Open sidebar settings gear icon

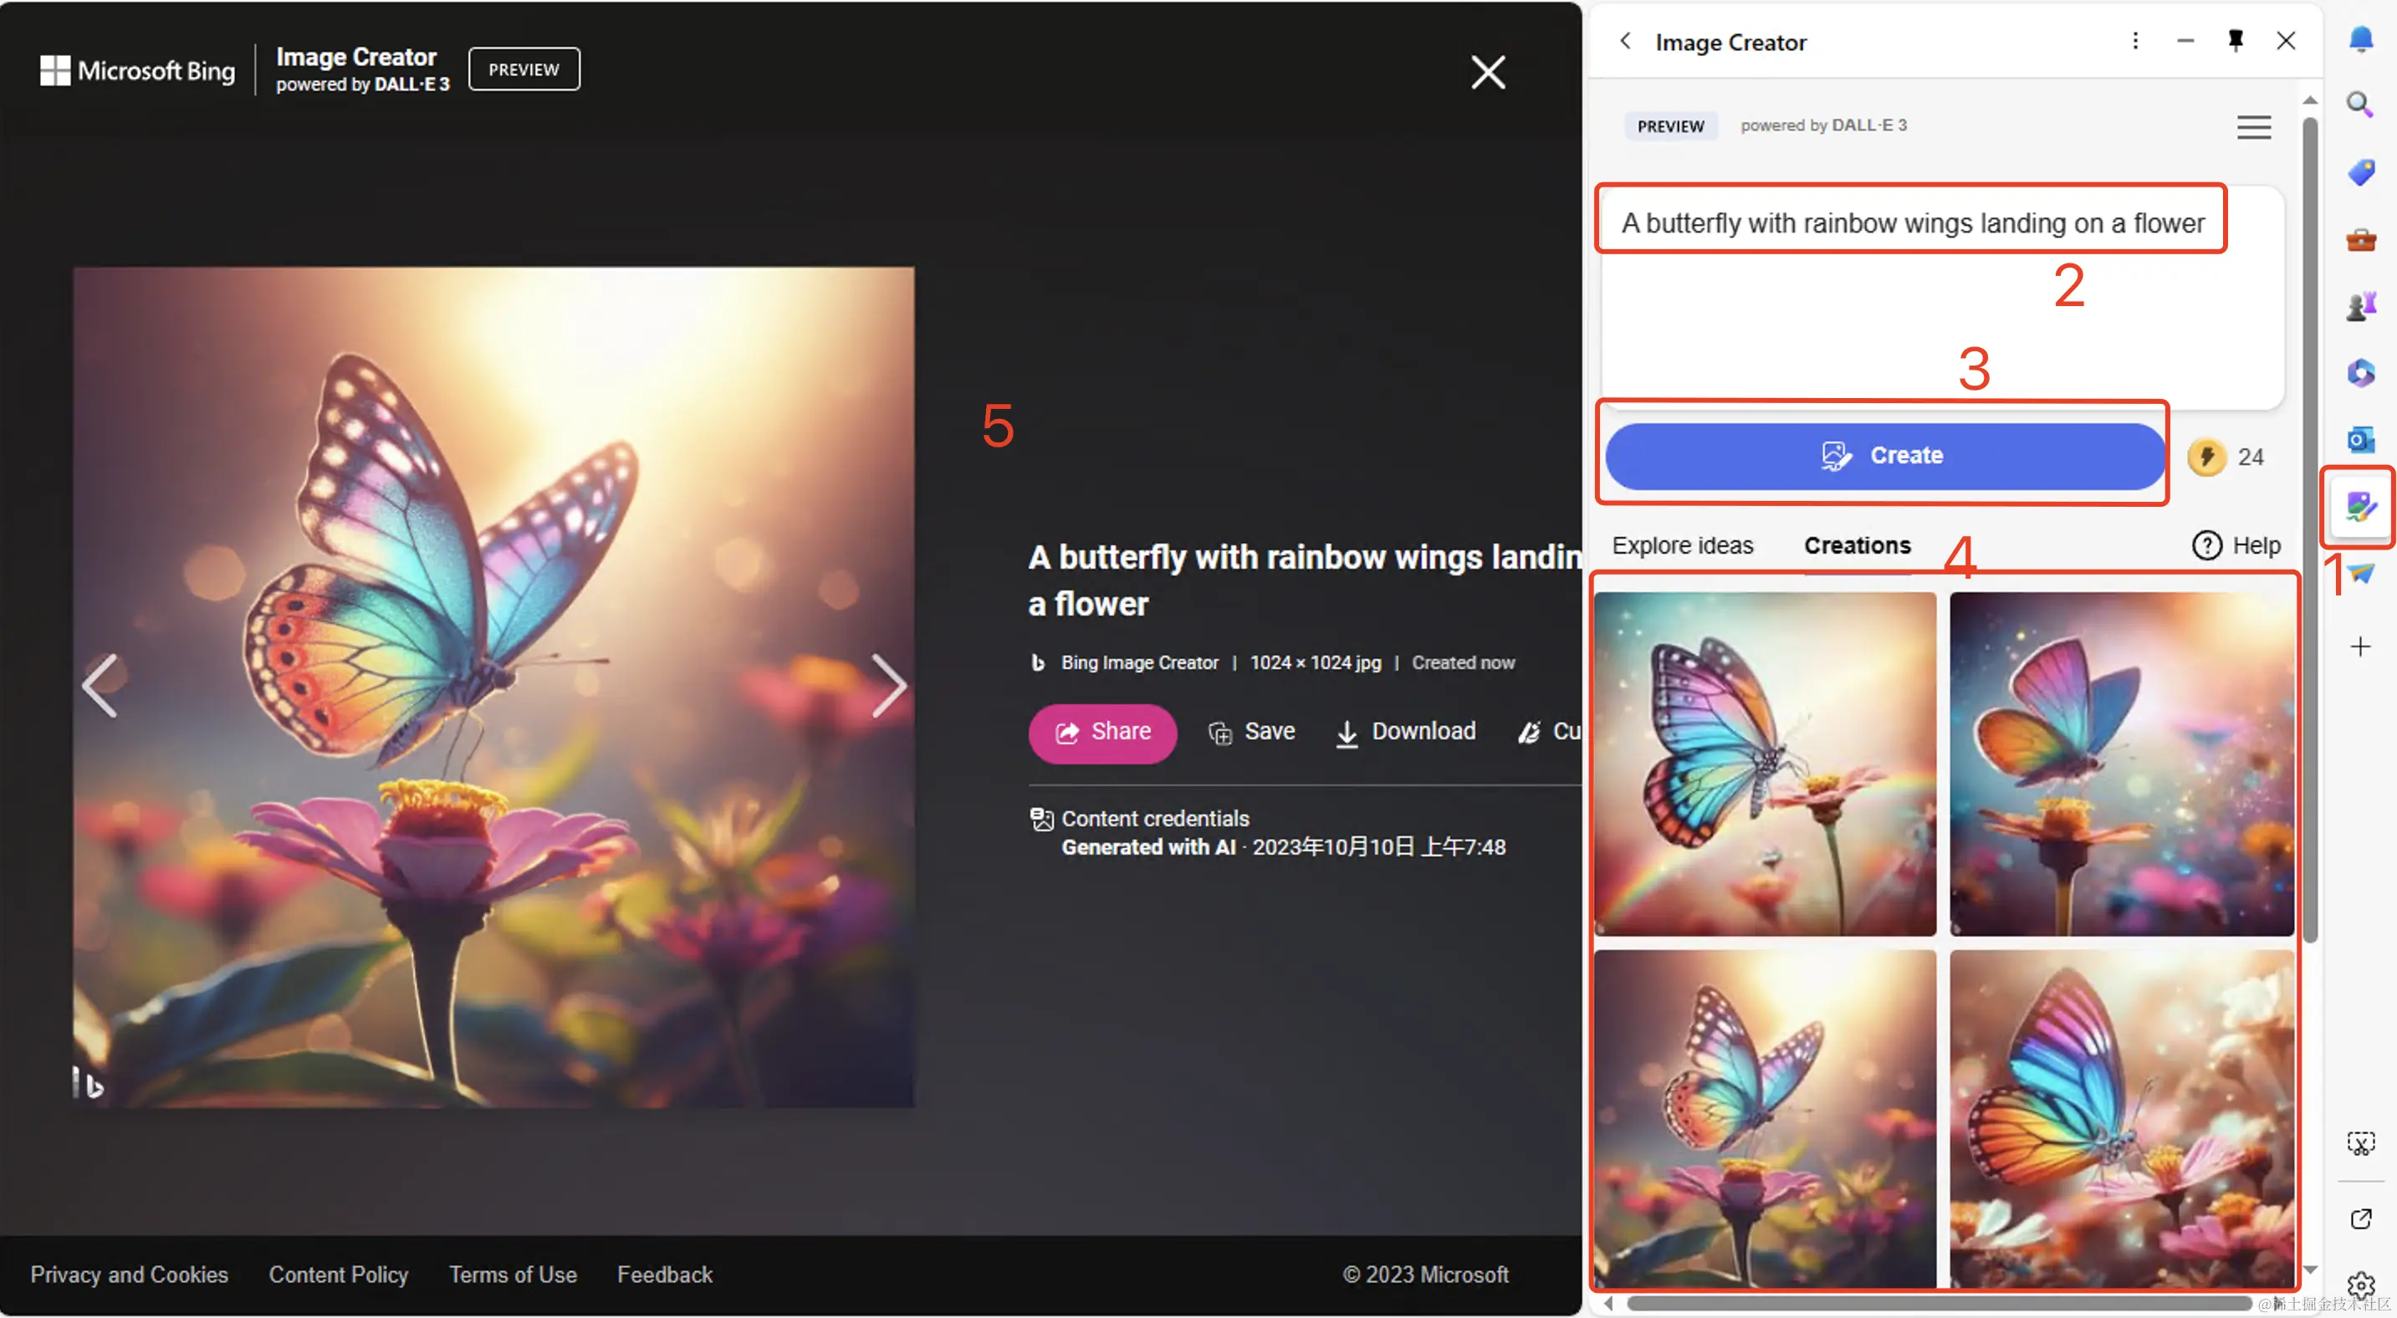(x=2359, y=1285)
